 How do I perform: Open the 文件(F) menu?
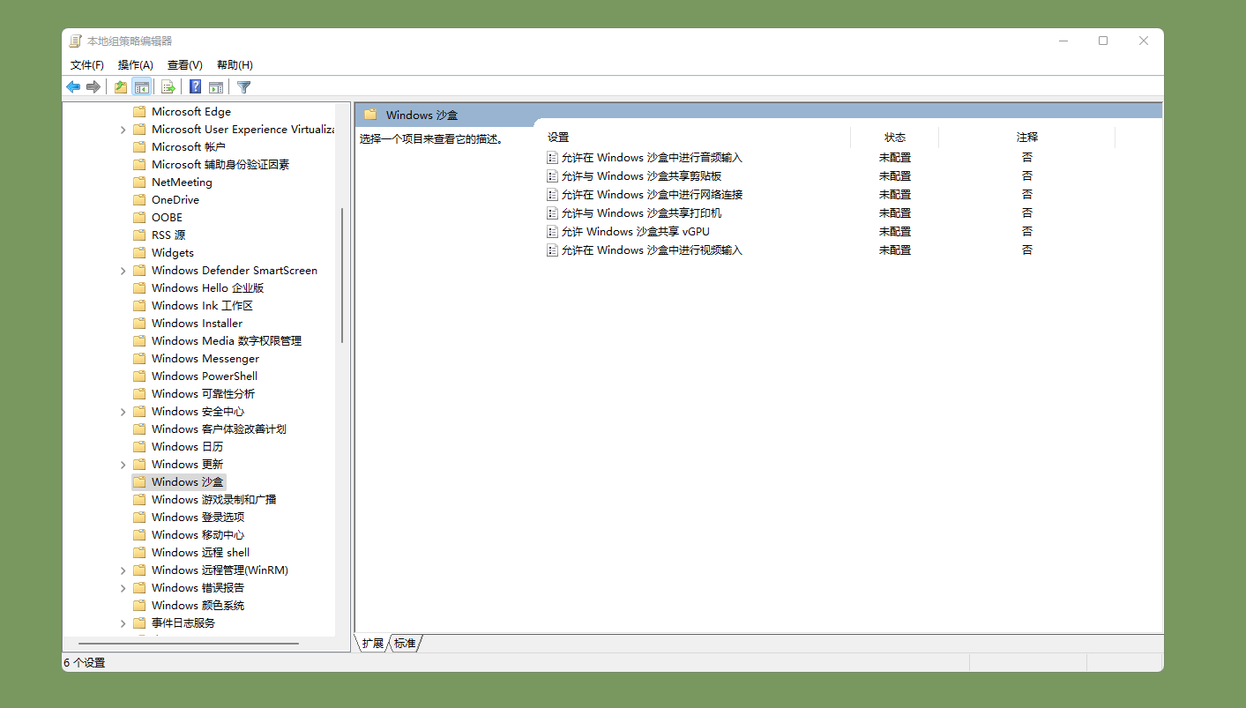click(x=87, y=65)
